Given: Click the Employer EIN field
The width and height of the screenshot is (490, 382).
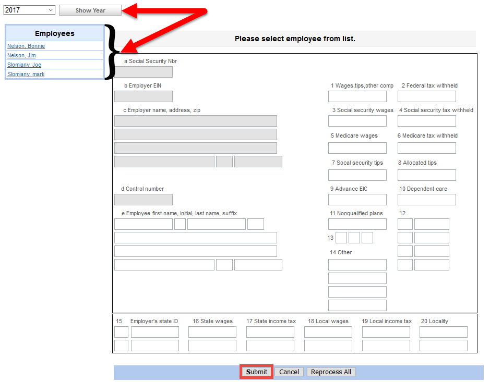Looking at the screenshot, I should 144,96.
